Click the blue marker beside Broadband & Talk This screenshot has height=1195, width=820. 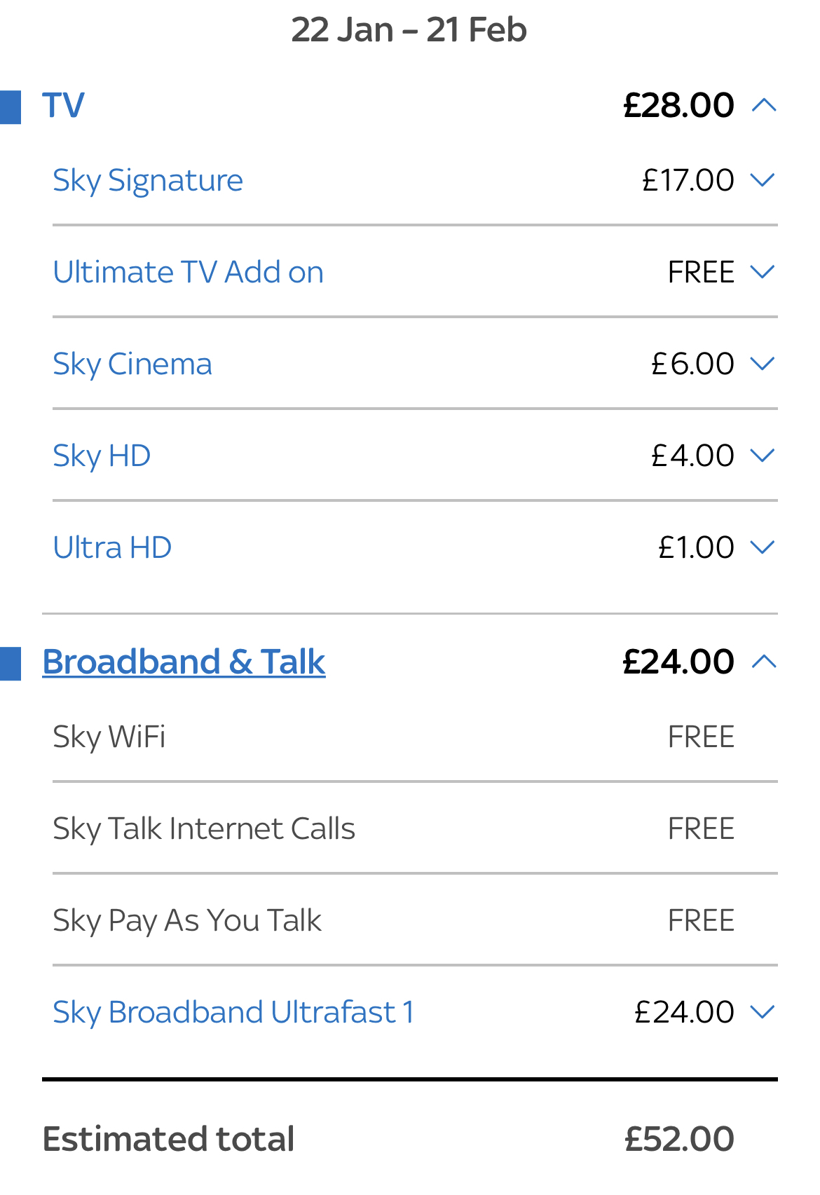(11, 664)
